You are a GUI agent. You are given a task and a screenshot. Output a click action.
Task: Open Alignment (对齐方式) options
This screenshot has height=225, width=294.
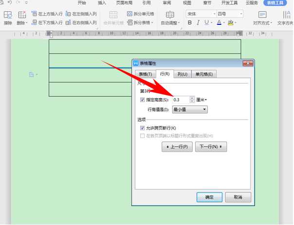click(262, 18)
